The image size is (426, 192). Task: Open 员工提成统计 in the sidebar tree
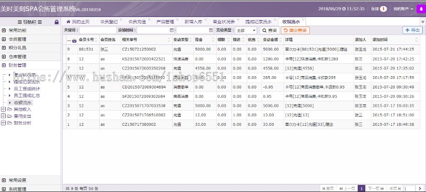(x=27, y=88)
